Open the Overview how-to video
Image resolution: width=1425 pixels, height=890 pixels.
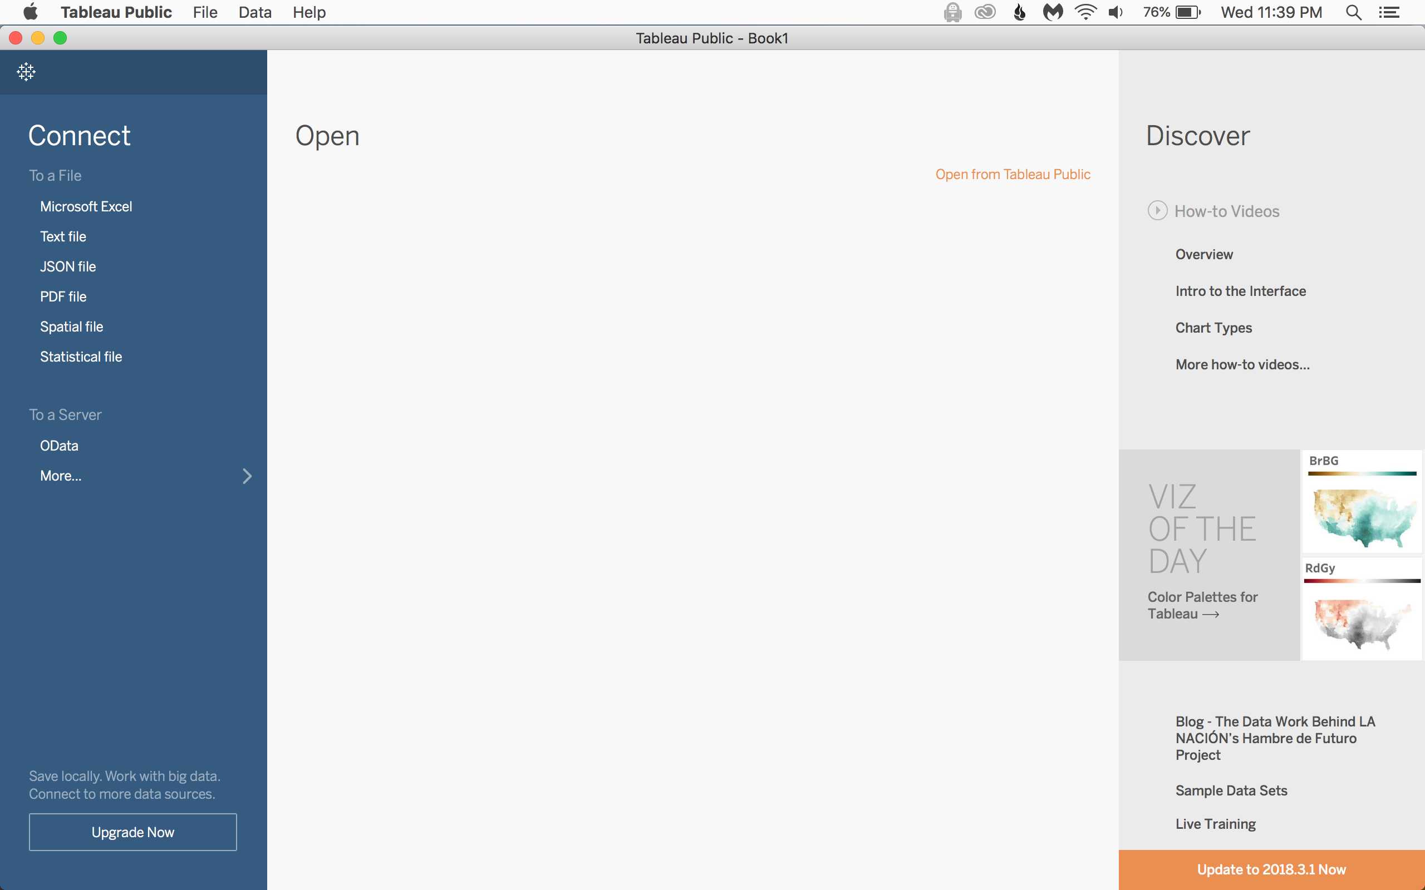click(x=1204, y=254)
